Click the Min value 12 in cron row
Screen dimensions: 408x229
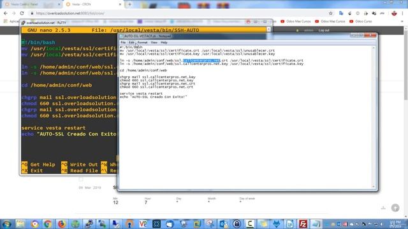[115, 202]
